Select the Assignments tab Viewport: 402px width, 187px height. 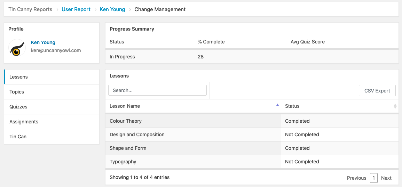[52, 122]
